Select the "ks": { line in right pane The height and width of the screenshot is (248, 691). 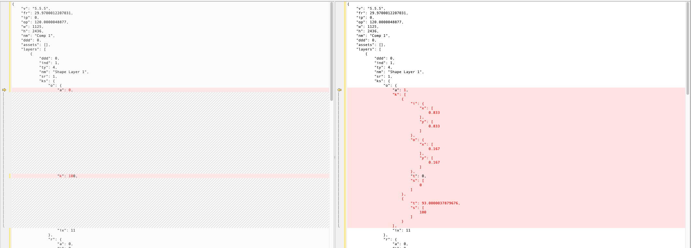[x=382, y=81]
